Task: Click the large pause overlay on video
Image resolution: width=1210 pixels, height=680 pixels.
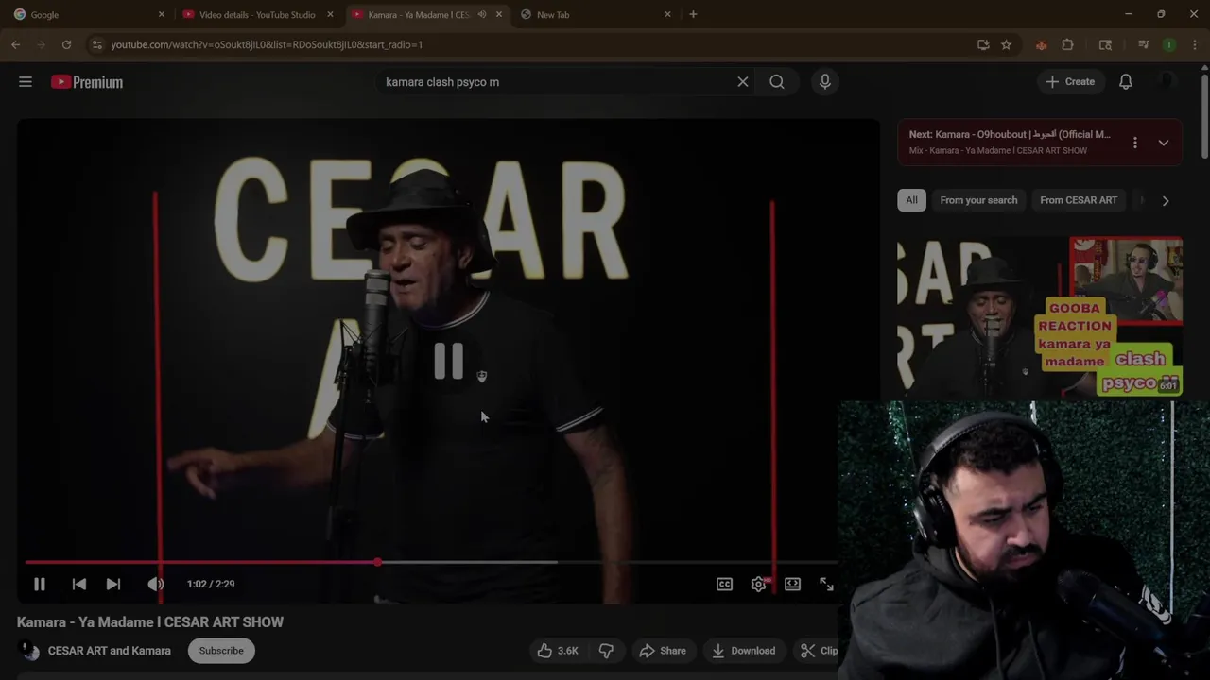Action: tap(448, 361)
